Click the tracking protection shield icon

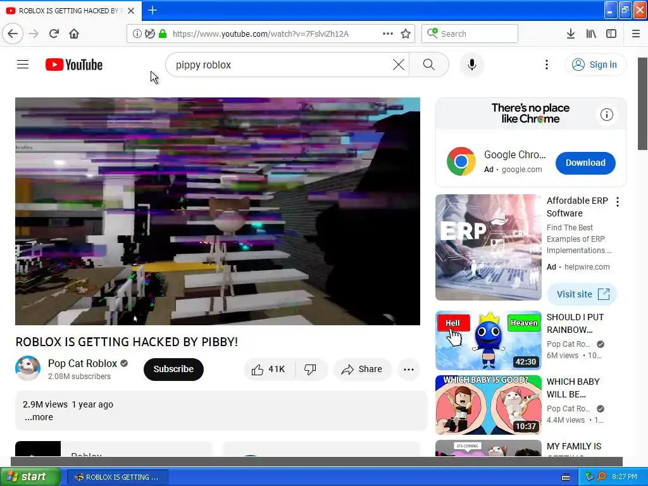pos(150,34)
